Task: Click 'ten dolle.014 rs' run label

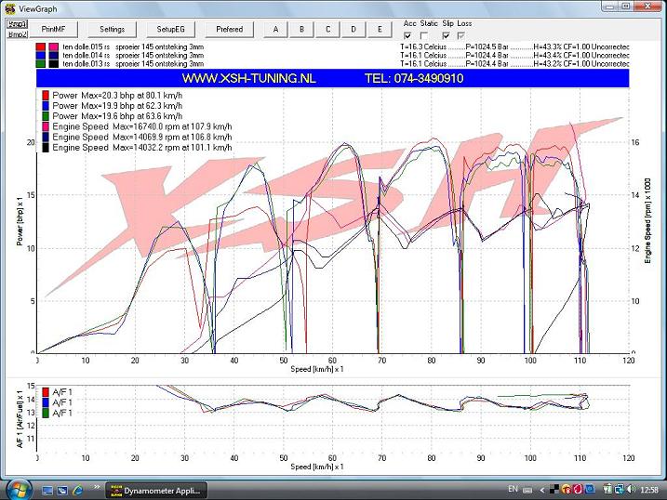Action: pyautogui.click(x=87, y=55)
